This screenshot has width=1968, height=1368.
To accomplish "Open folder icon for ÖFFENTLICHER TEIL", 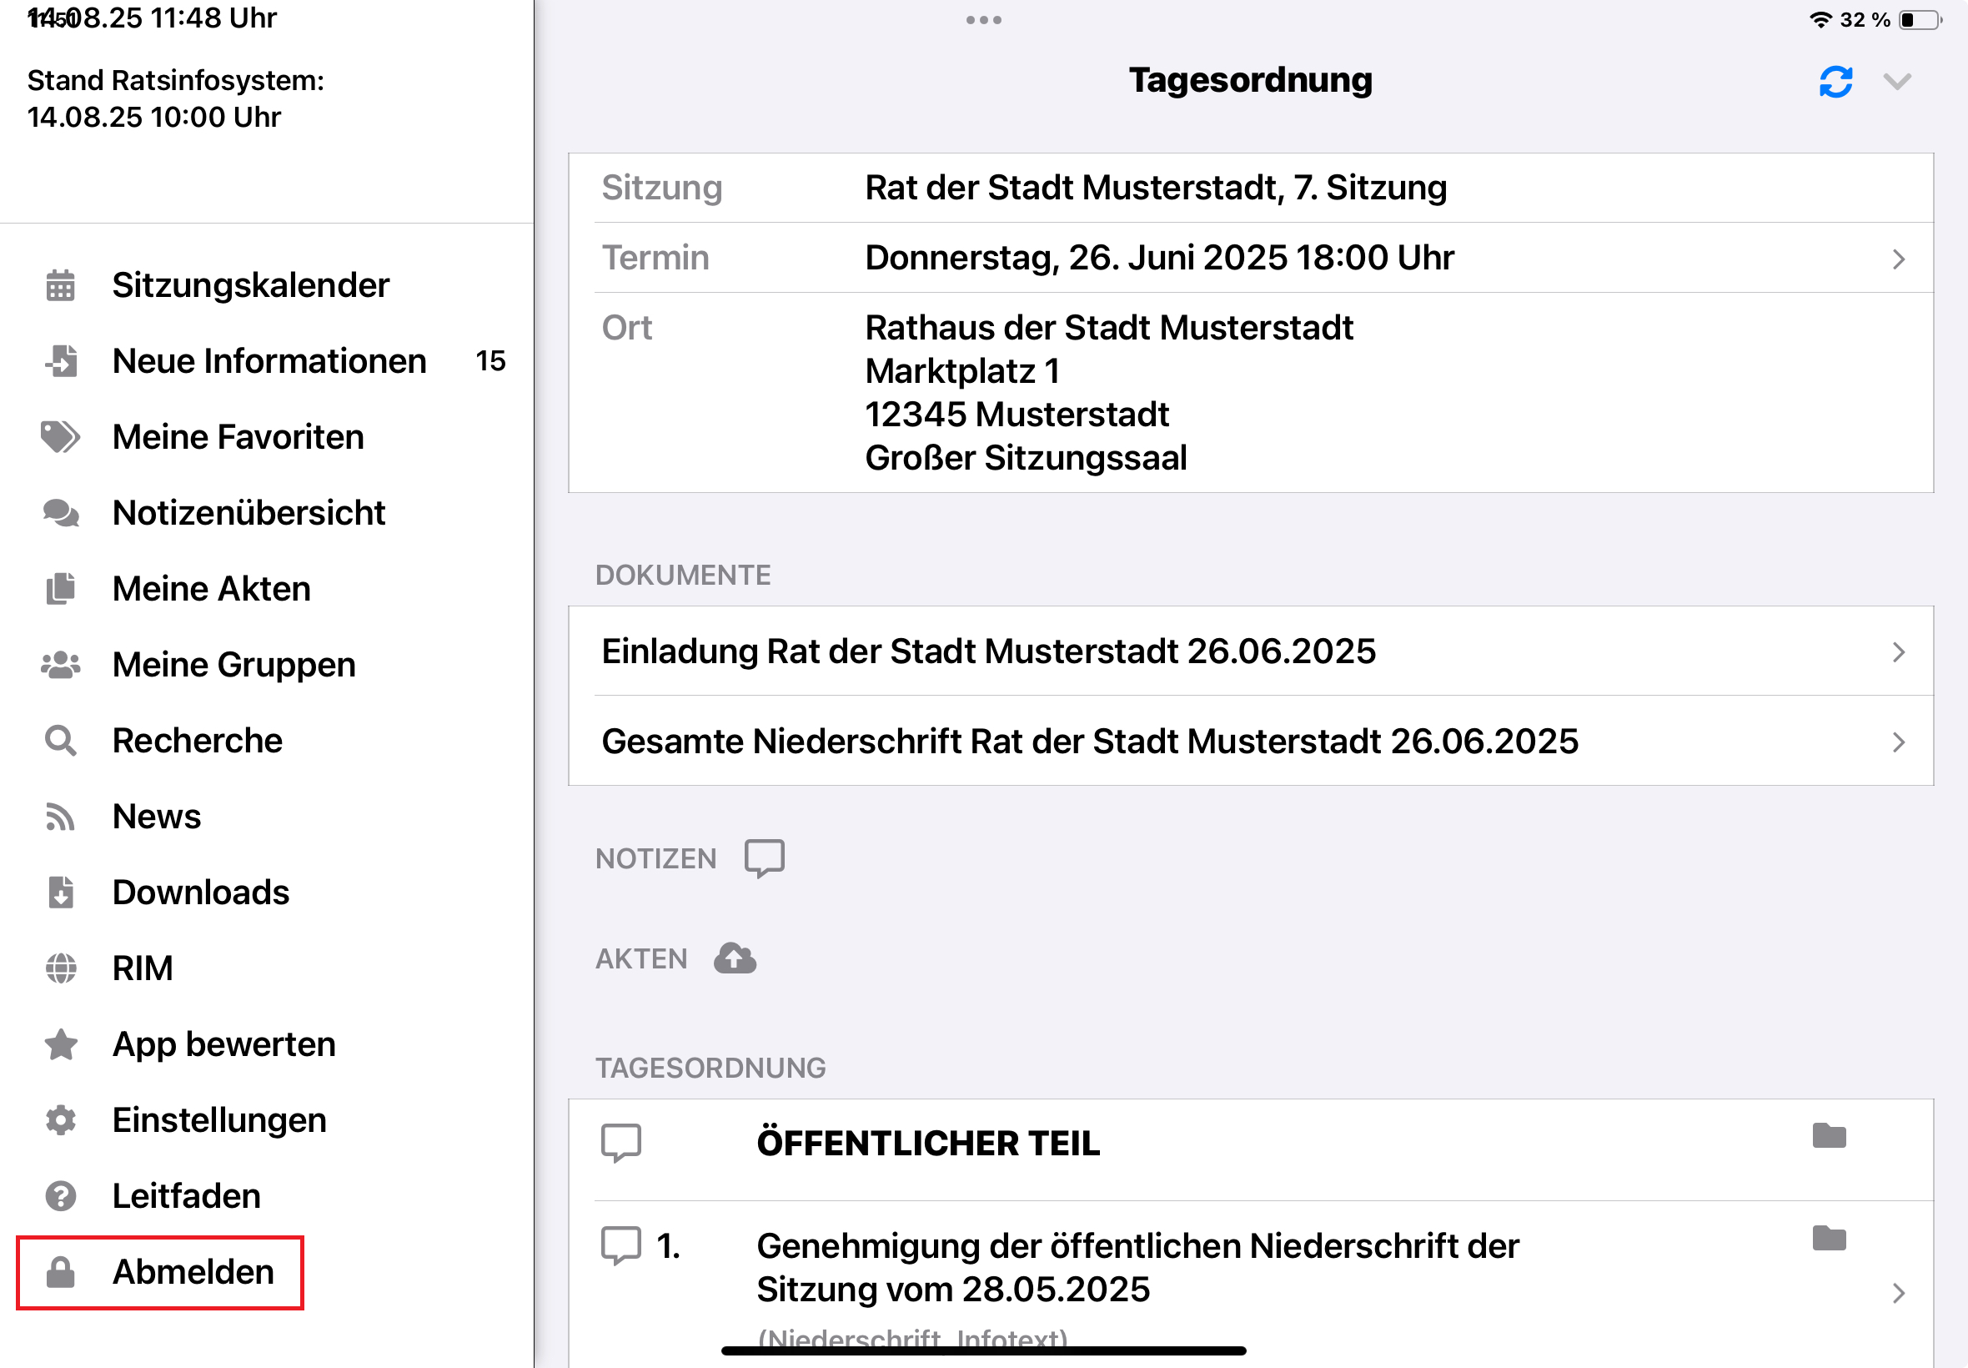I will 1829,1137.
